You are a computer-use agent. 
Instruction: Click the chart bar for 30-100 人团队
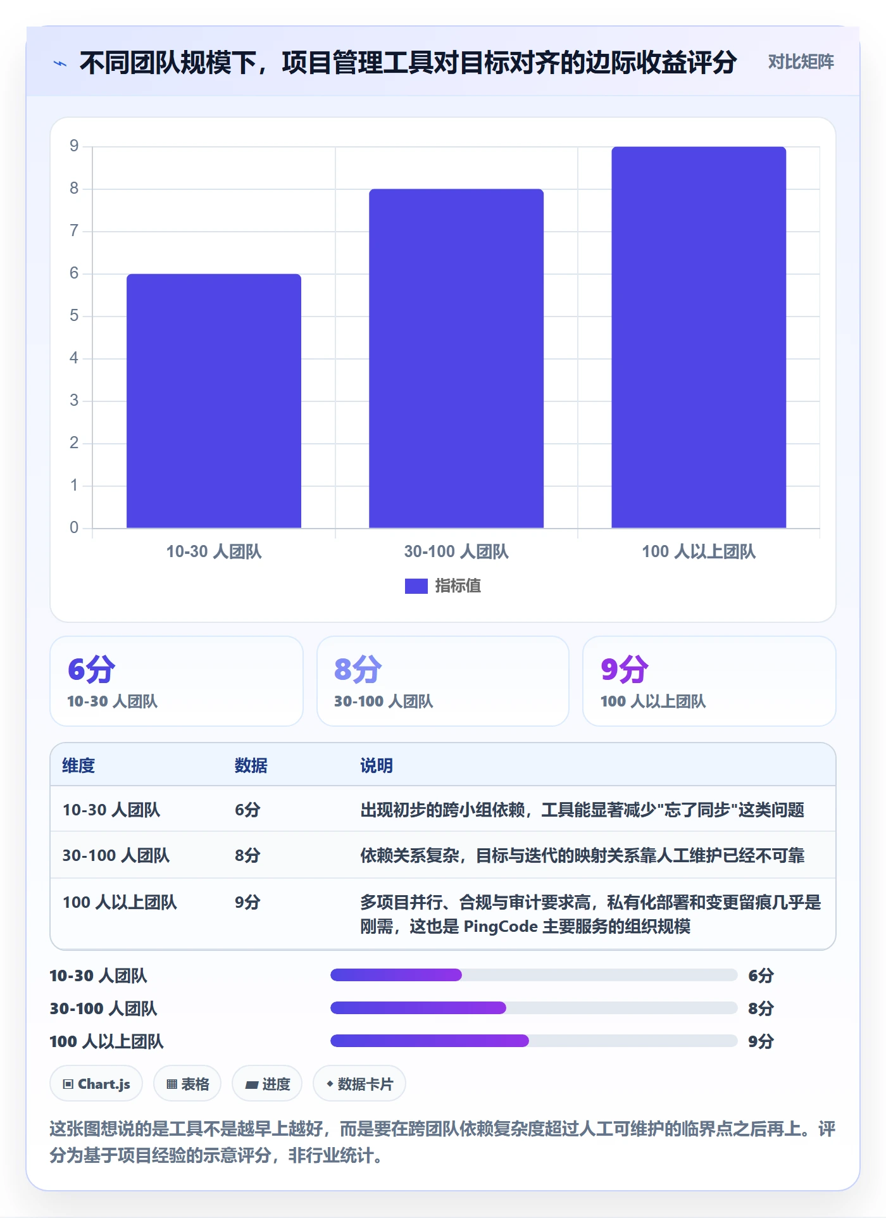(x=456, y=358)
